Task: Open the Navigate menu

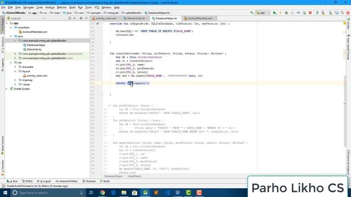Action: [x=29, y=7]
